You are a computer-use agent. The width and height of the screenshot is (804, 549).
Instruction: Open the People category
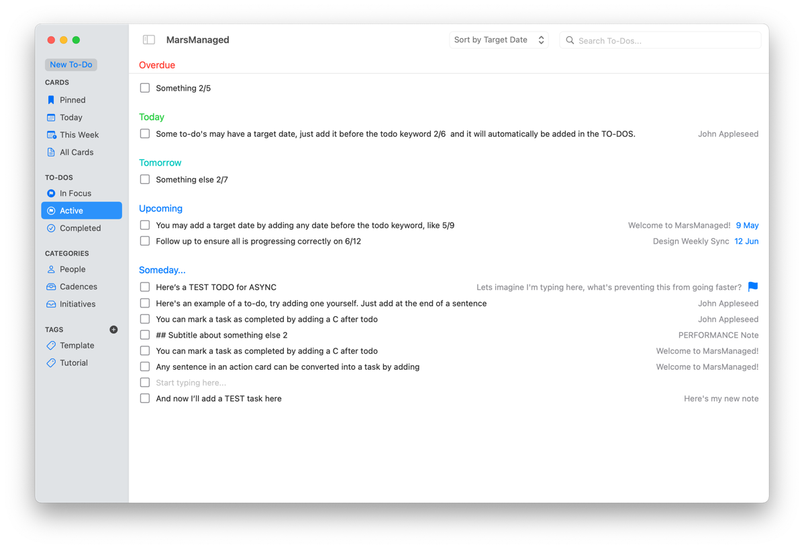(x=81, y=269)
